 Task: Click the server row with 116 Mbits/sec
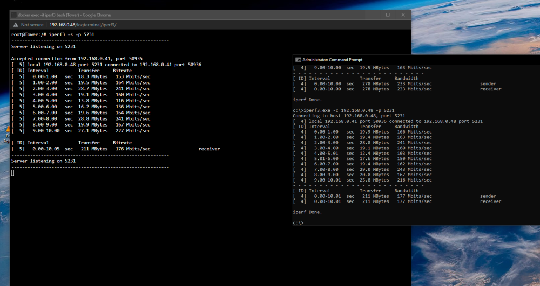click(81, 101)
